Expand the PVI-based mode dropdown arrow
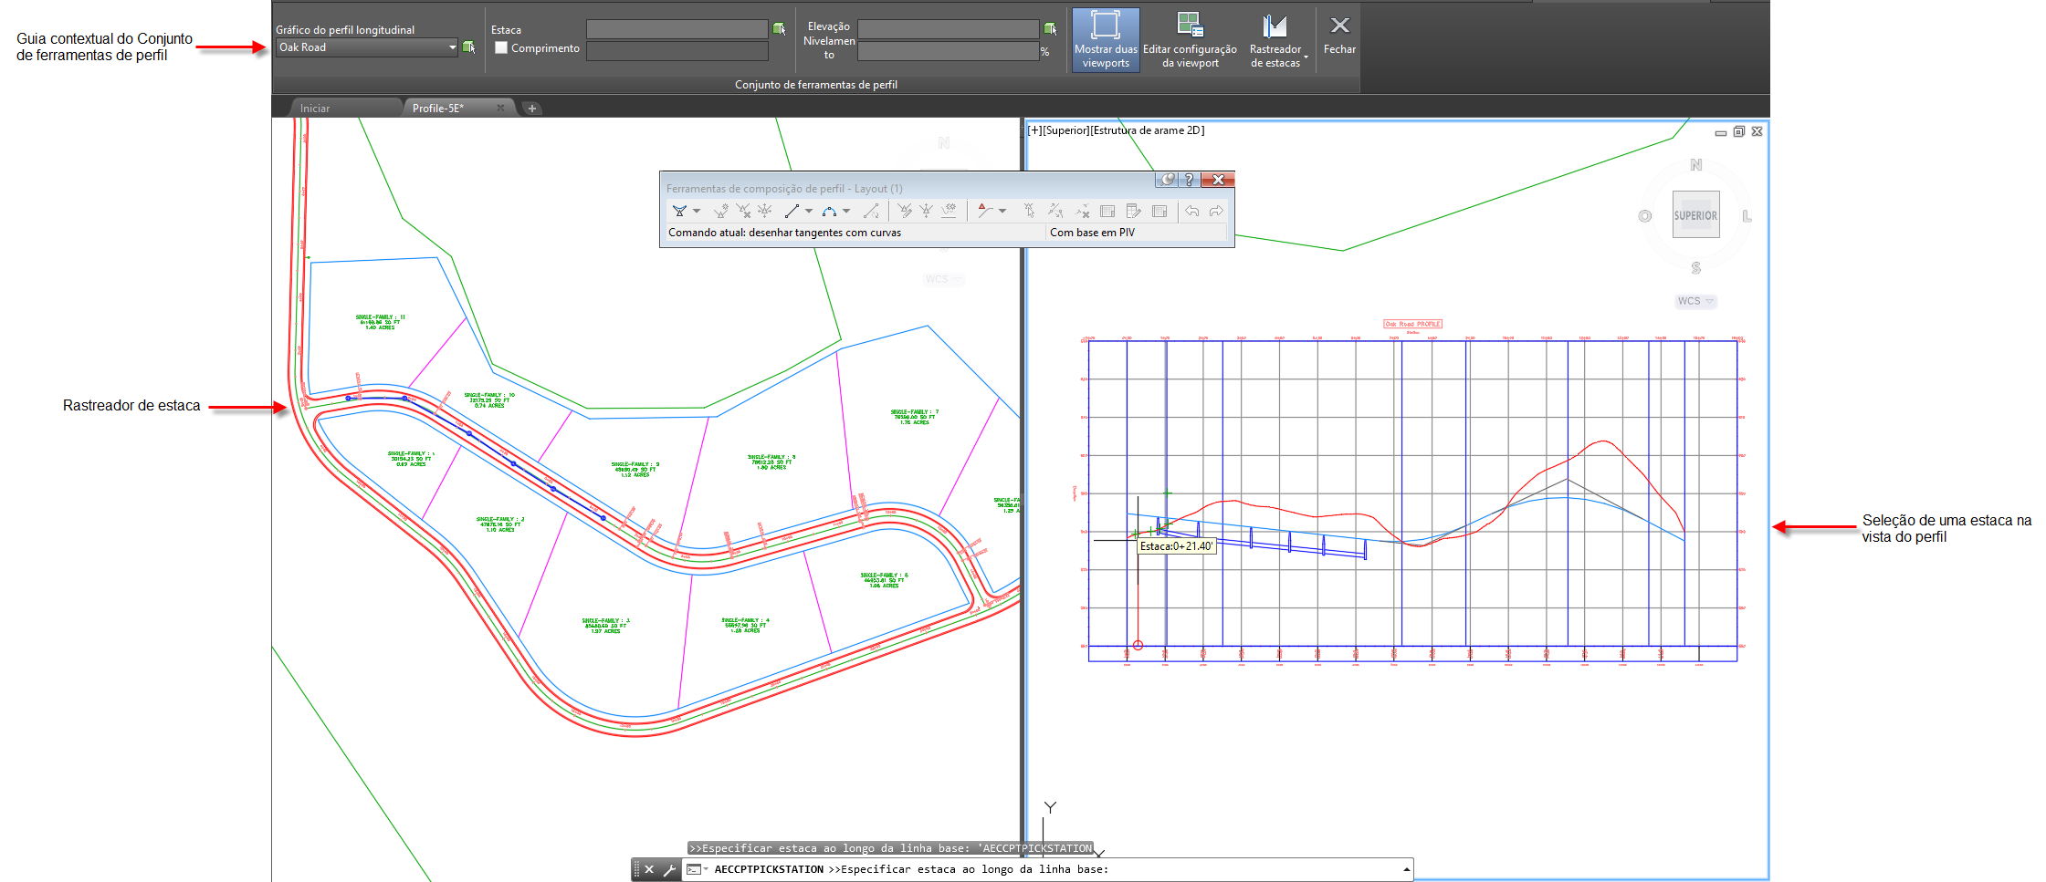 [x=1002, y=211]
